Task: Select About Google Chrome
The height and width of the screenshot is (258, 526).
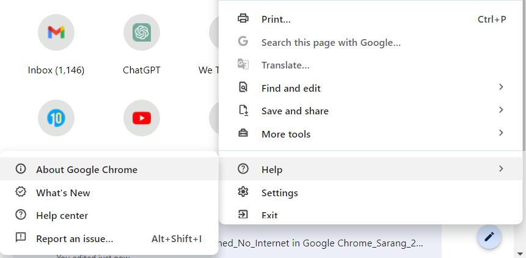Action: tap(87, 169)
